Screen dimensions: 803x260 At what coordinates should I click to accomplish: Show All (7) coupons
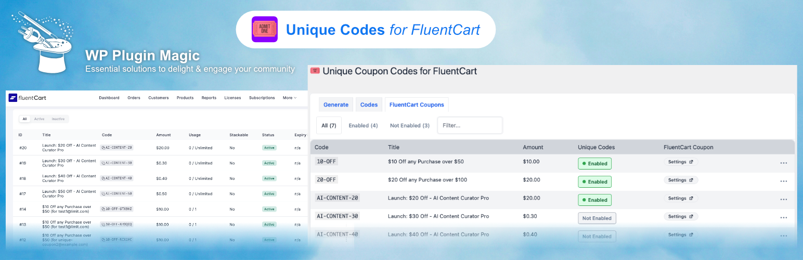(x=329, y=125)
